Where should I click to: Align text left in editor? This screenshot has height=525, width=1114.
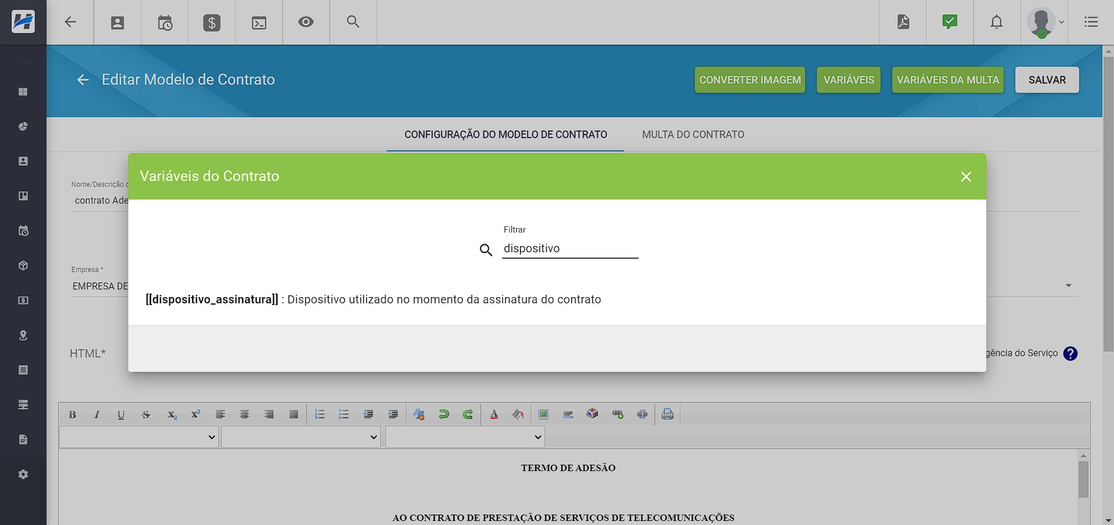[221, 414]
